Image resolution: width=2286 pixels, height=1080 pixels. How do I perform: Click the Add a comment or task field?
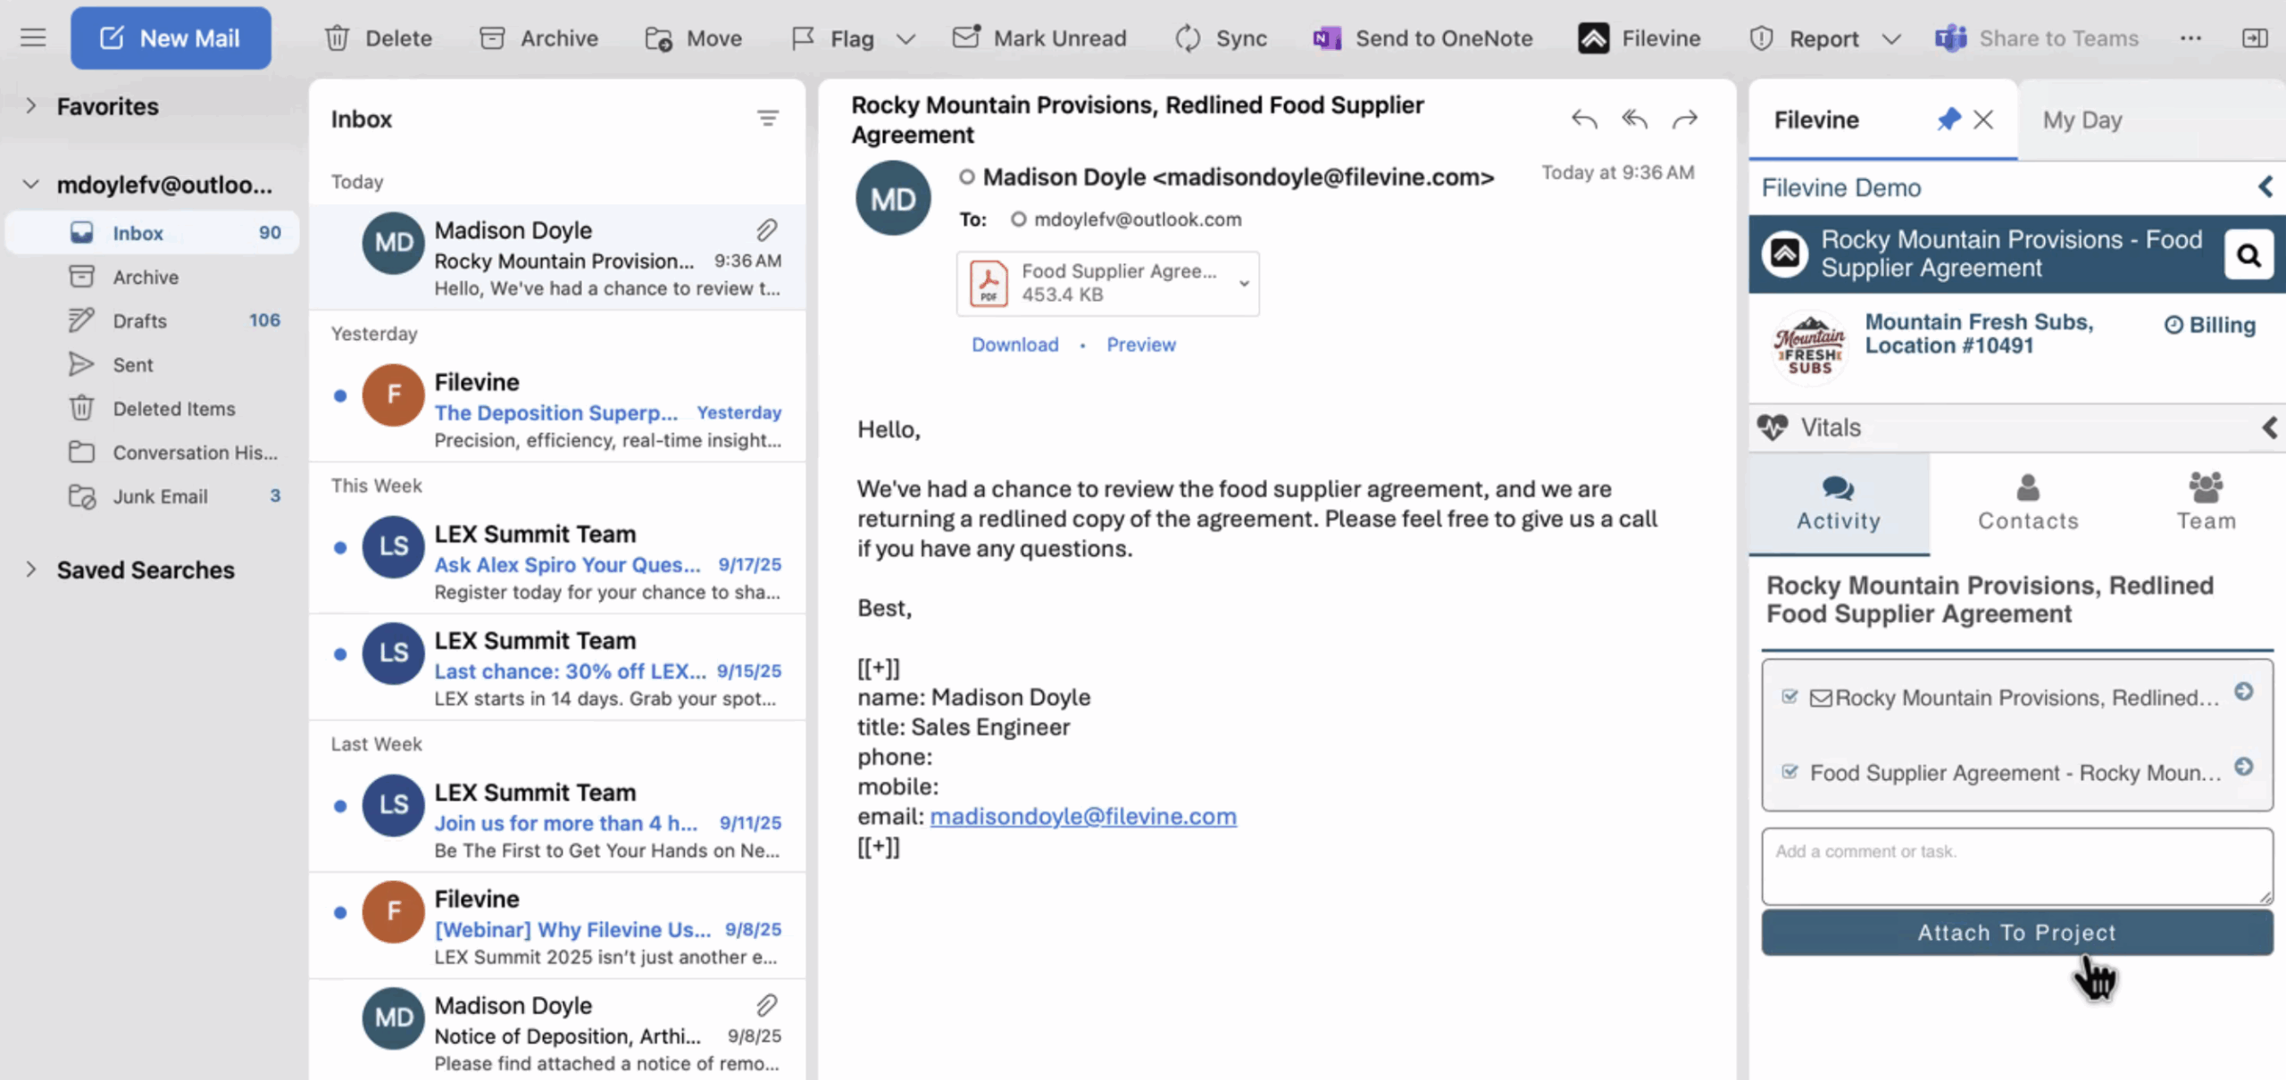[x=2016, y=866]
